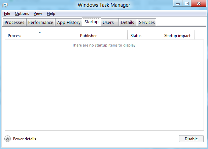Sort by Startup impact column header
This screenshot has width=208, height=149.
pos(178,35)
